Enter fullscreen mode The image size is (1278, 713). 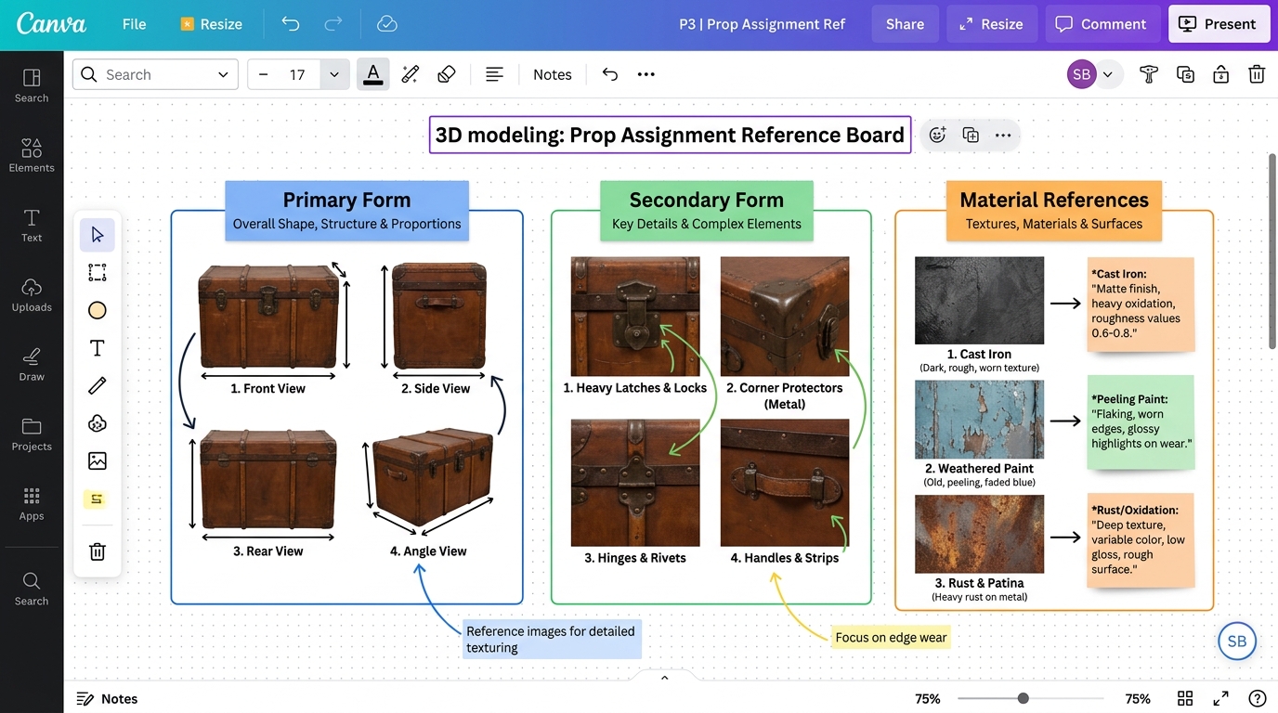click(x=1221, y=698)
